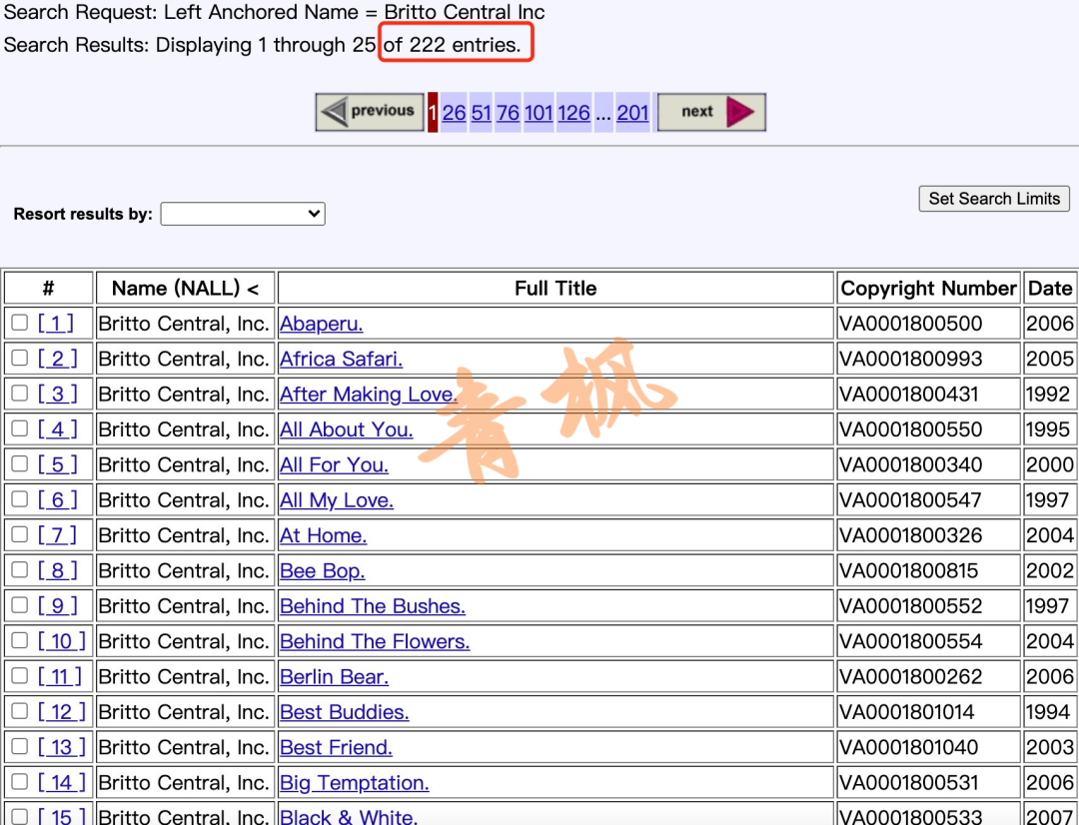The width and height of the screenshot is (1079, 825).
Task: Go to the previous results page
Action: (x=370, y=112)
